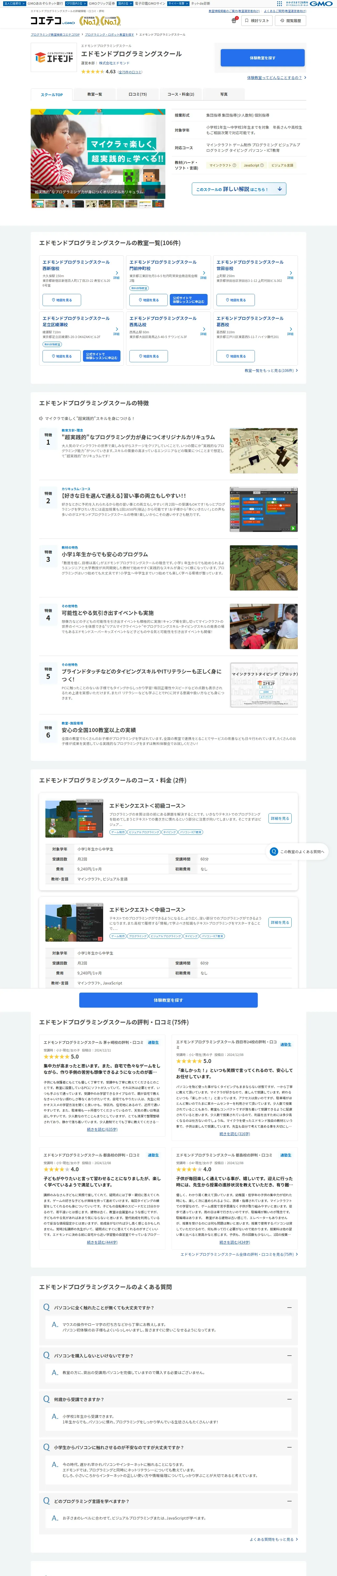Open よくある質問をもっと見る link

[273, 1539]
